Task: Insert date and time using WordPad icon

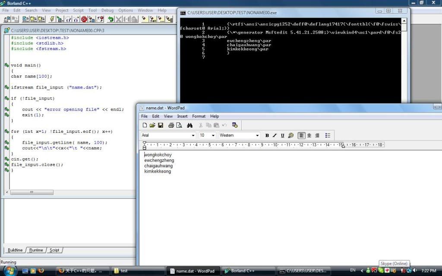Action: click(235, 125)
